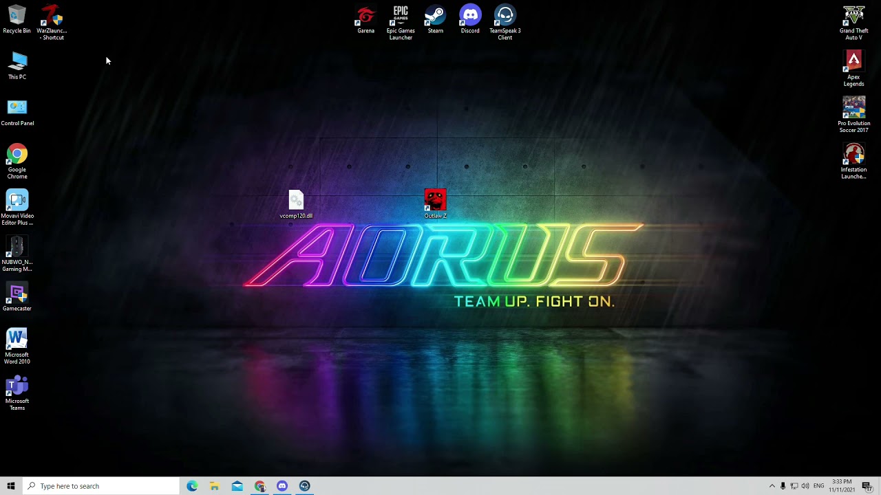Select Movavi Video Editor Plus icon
The image size is (881, 495).
point(17,208)
